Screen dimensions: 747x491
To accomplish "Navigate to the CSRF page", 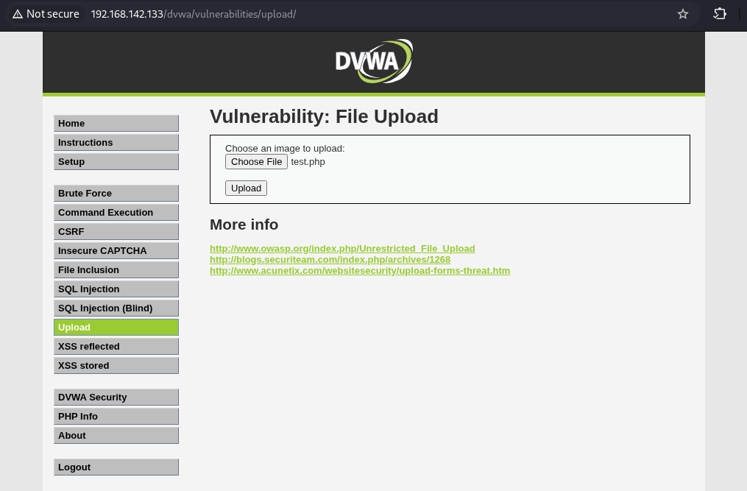I will pos(116,232).
